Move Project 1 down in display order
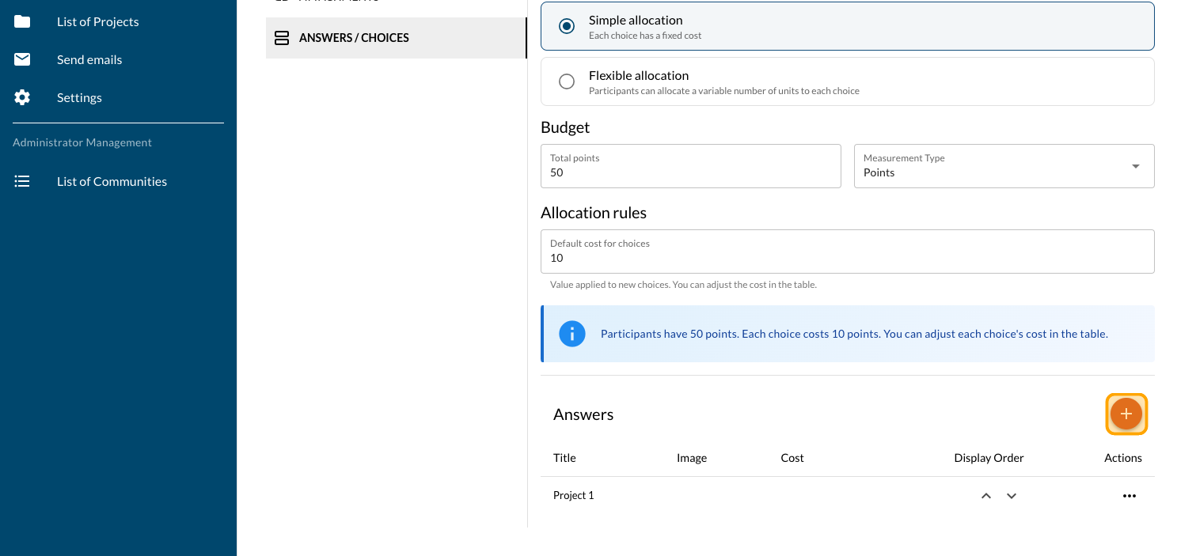Screen dimensions: 1196x556 [1011, 496]
